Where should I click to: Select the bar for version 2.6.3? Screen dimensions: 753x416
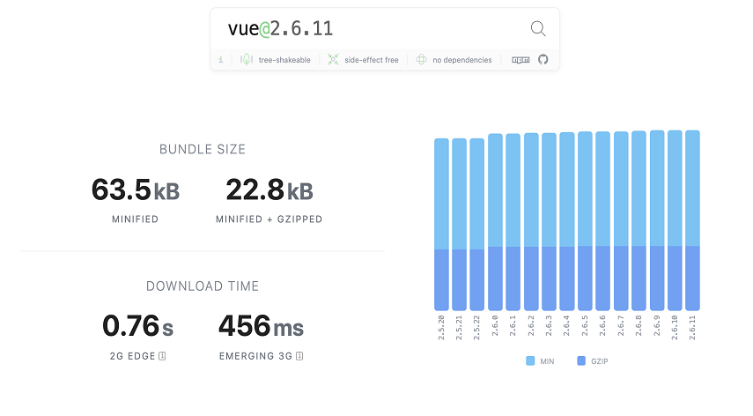pyautogui.click(x=549, y=222)
